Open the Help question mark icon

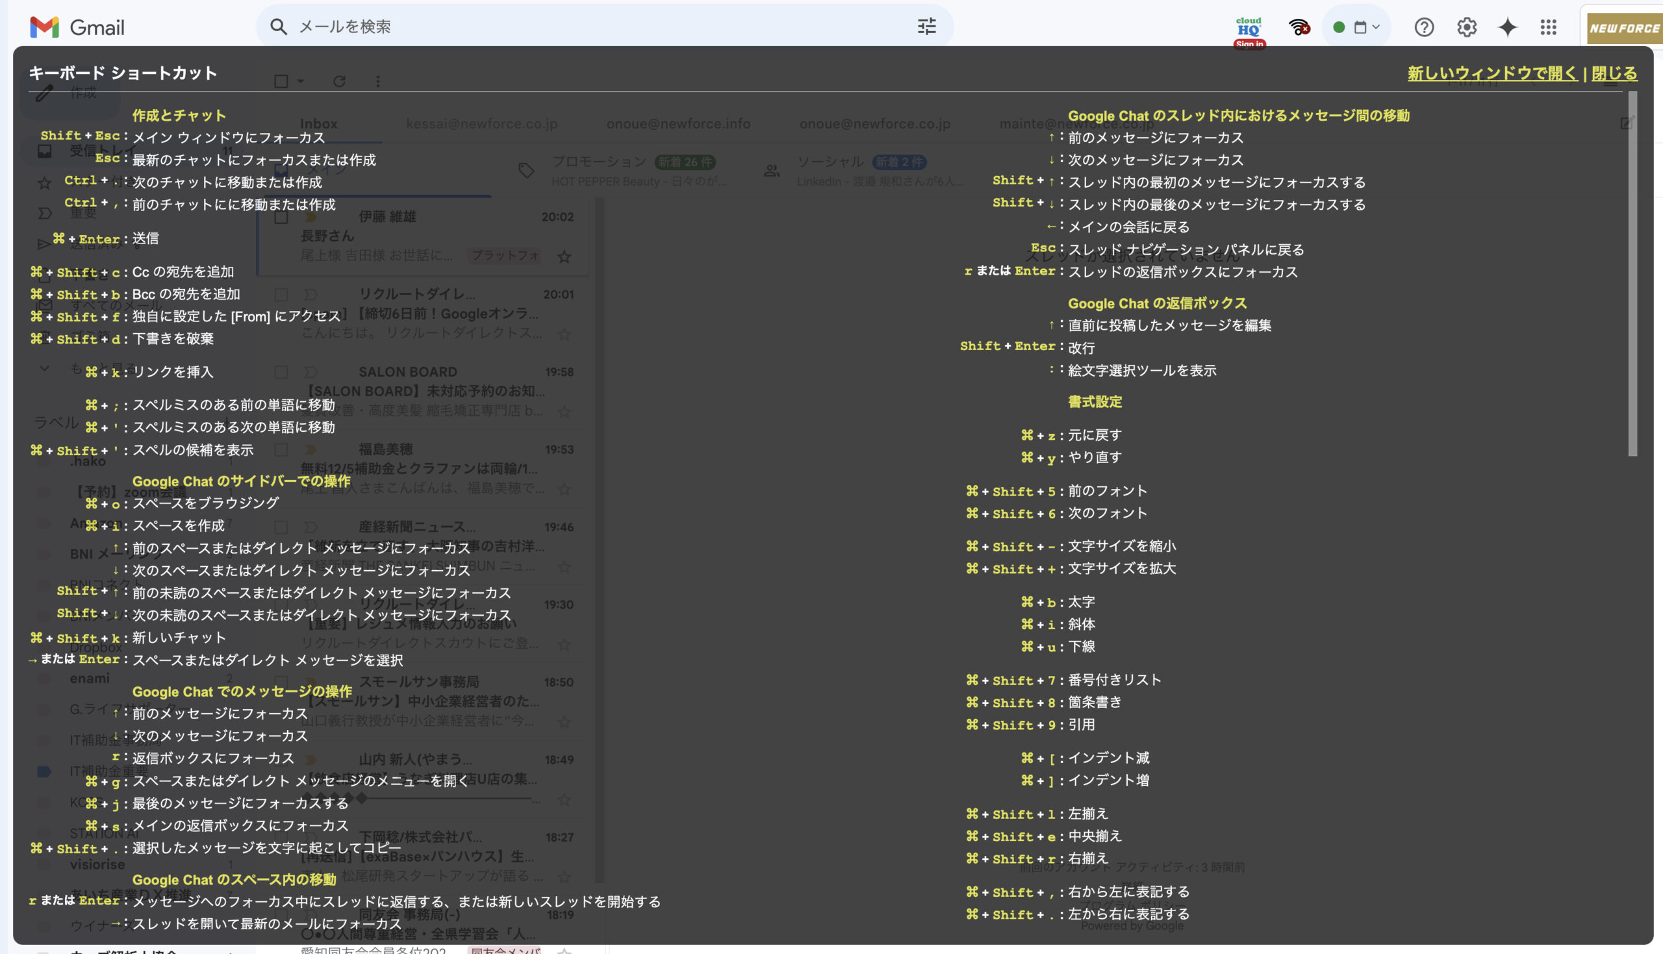(x=1424, y=27)
